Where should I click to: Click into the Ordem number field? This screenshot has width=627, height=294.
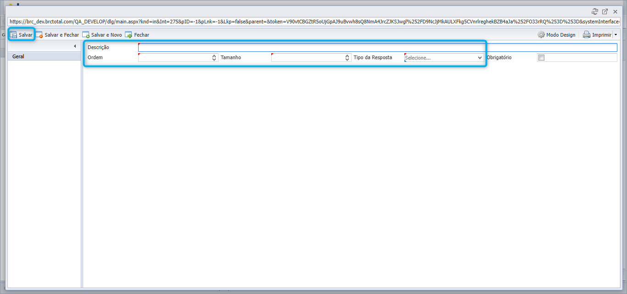pos(174,58)
